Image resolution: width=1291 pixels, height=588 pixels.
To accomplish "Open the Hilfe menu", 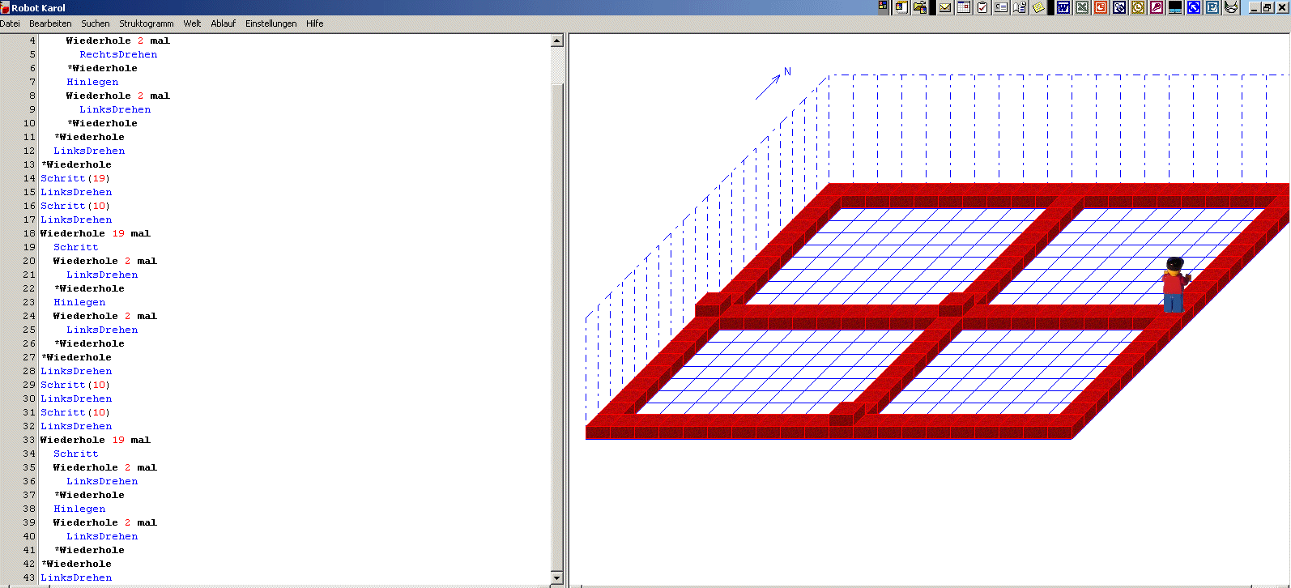I will (x=314, y=23).
